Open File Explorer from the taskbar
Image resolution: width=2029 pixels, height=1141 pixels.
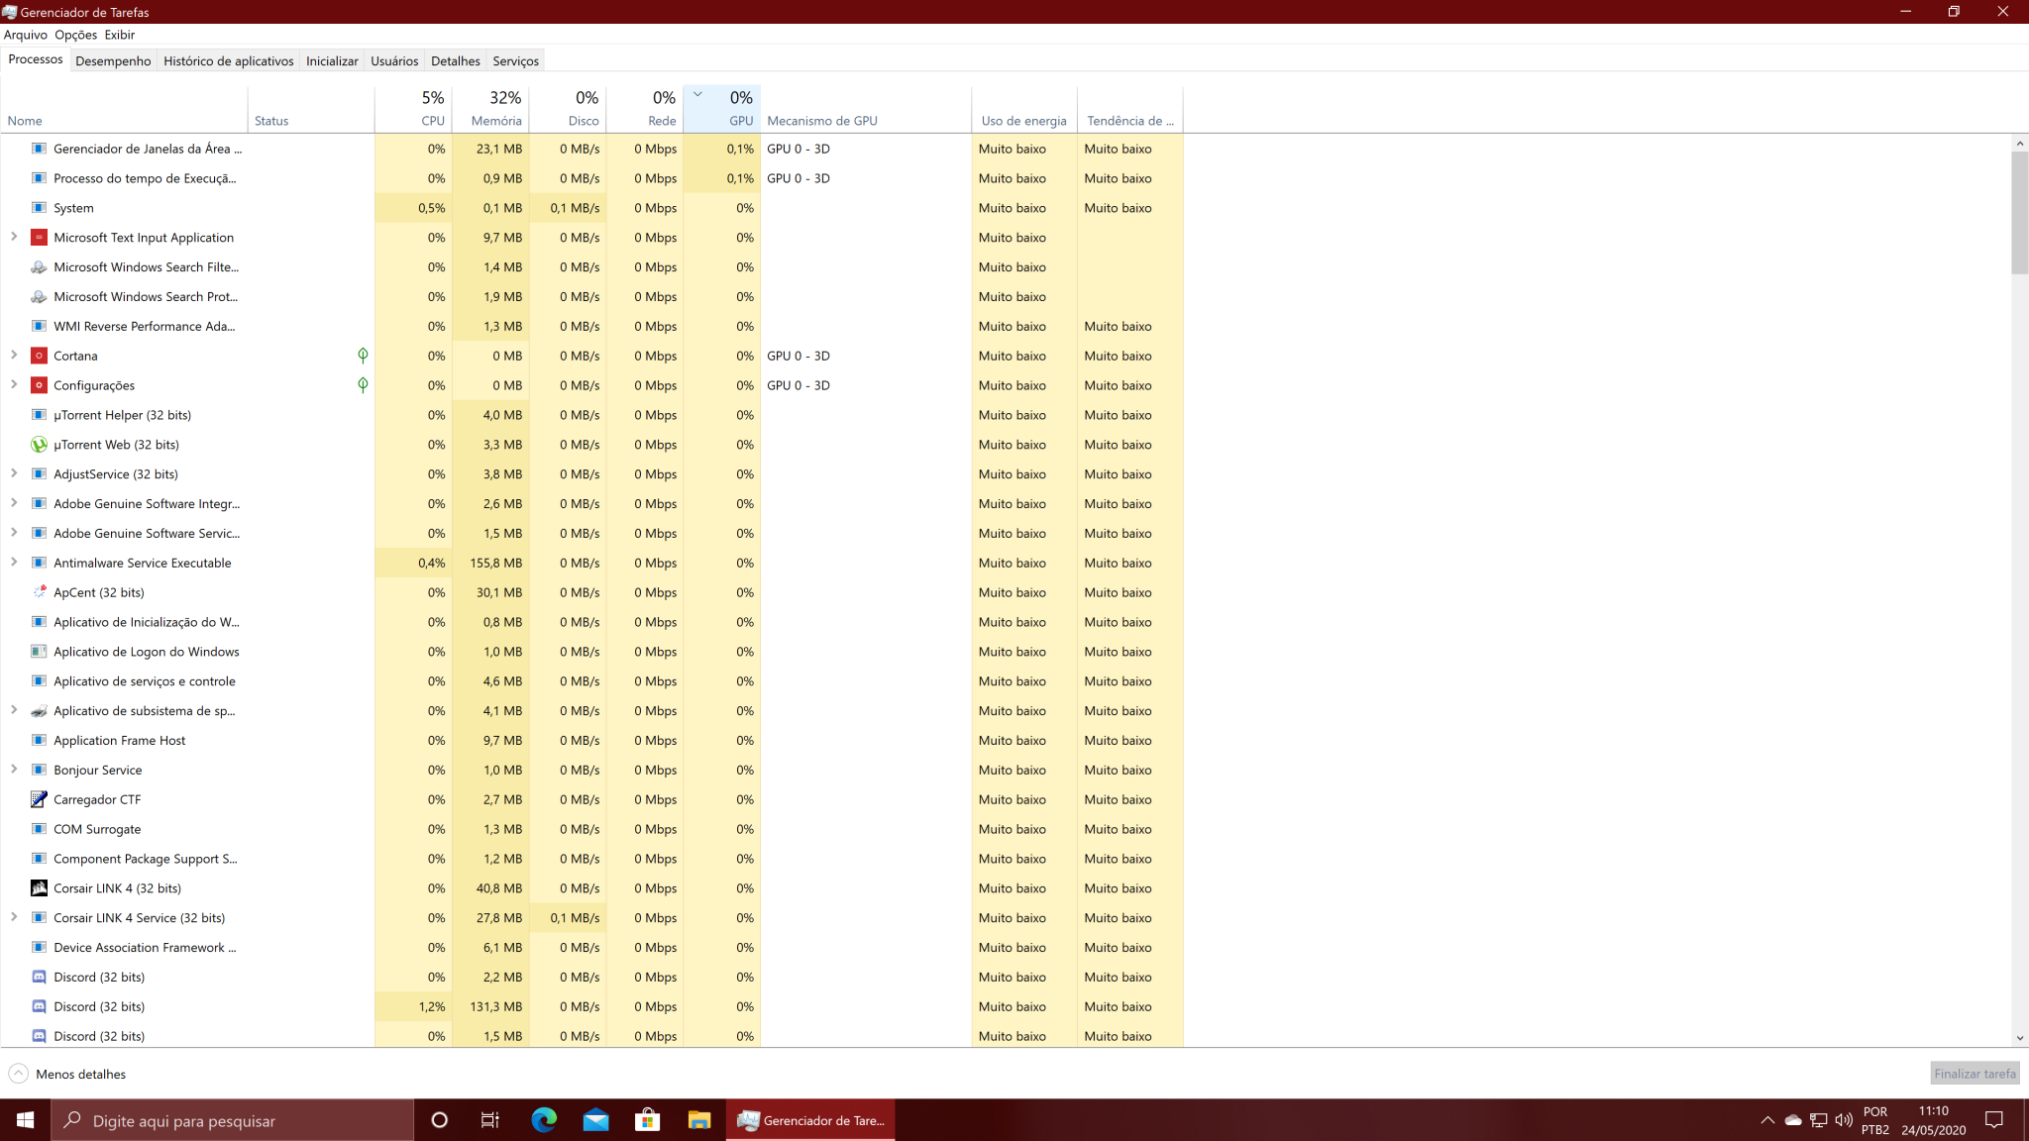pos(699,1120)
